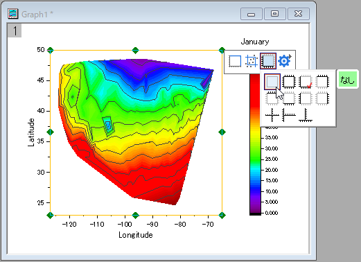Select the left-bottom axes layout with red checkmark
This screenshot has height=262, width=361.
[x=306, y=82]
